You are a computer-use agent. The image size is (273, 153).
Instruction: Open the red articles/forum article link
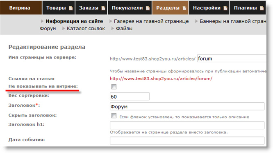(161, 79)
